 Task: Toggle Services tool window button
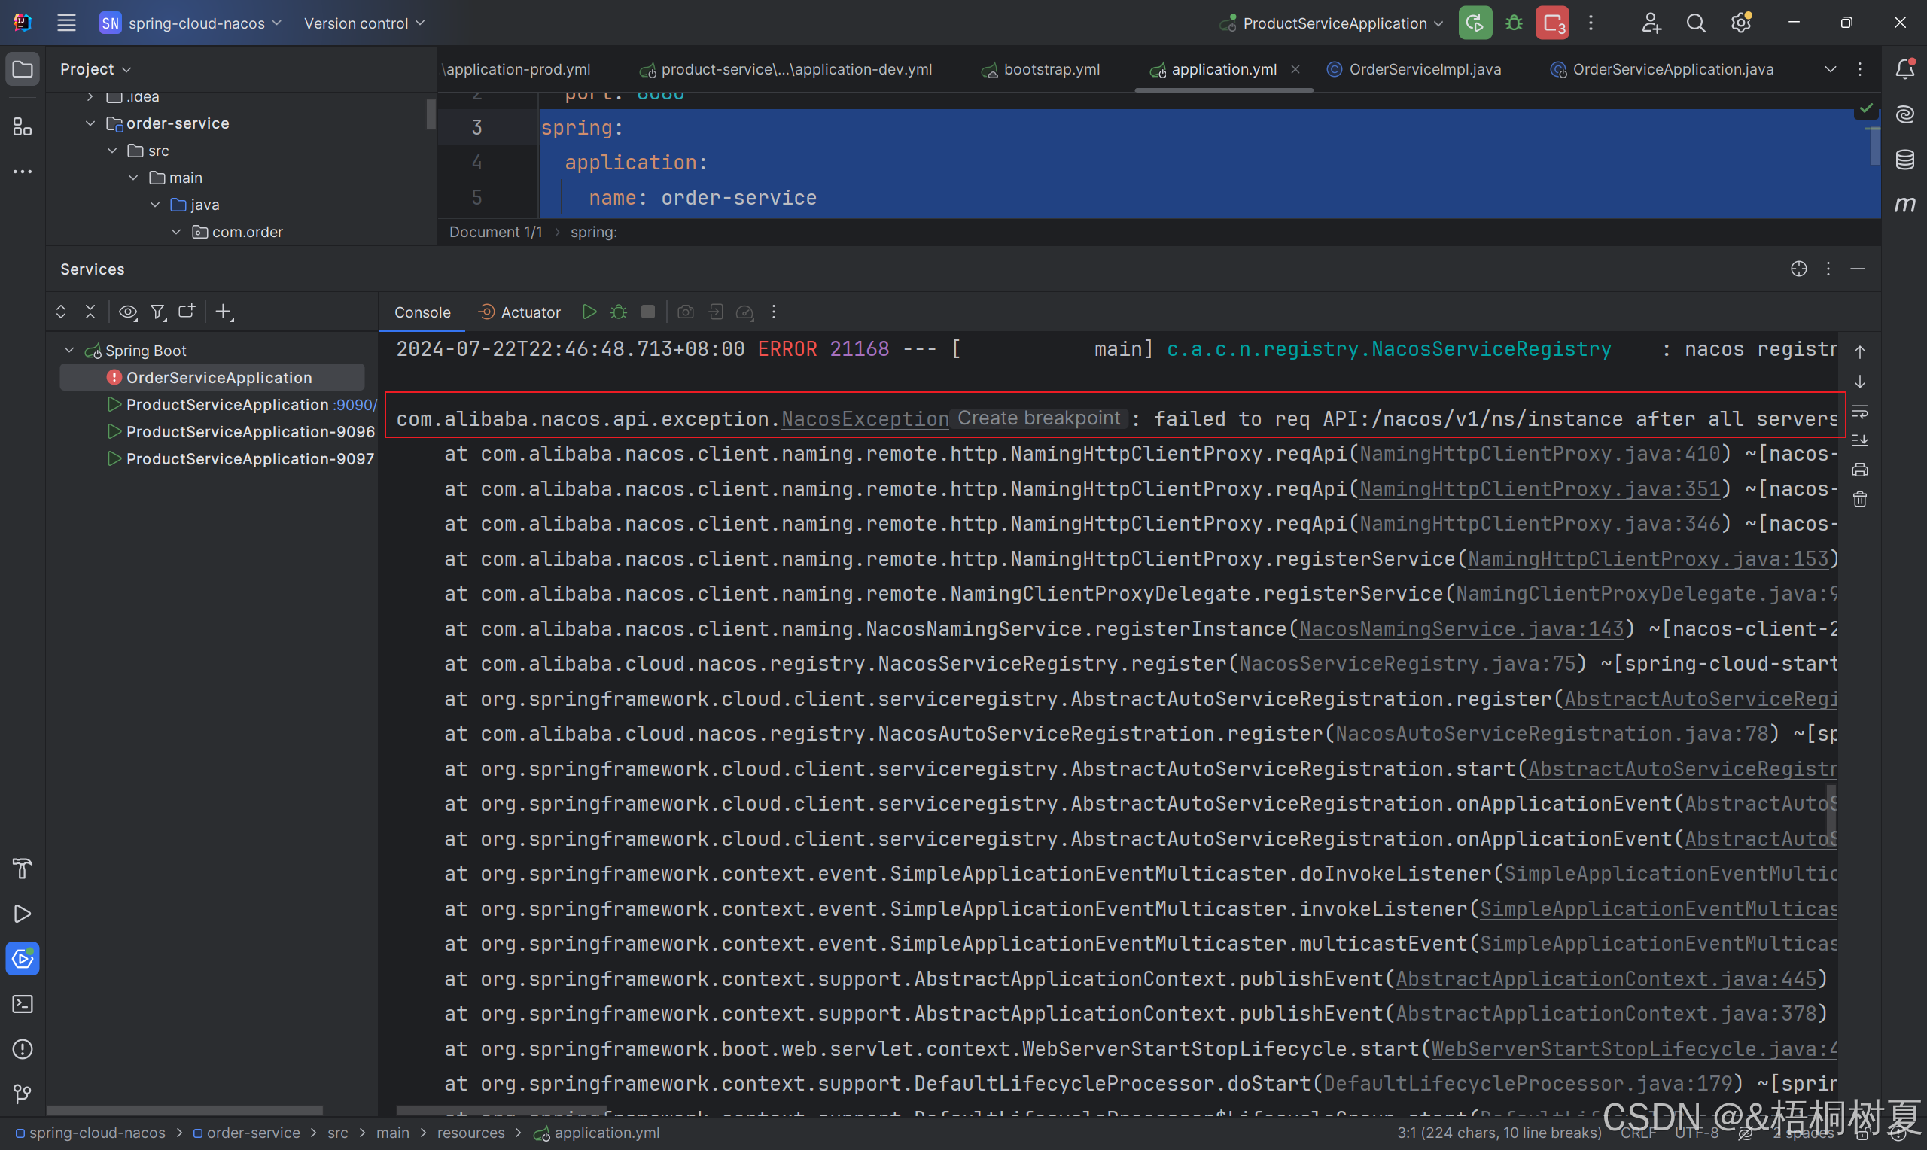[x=23, y=959]
